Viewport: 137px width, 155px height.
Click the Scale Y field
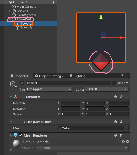pos(95,114)
